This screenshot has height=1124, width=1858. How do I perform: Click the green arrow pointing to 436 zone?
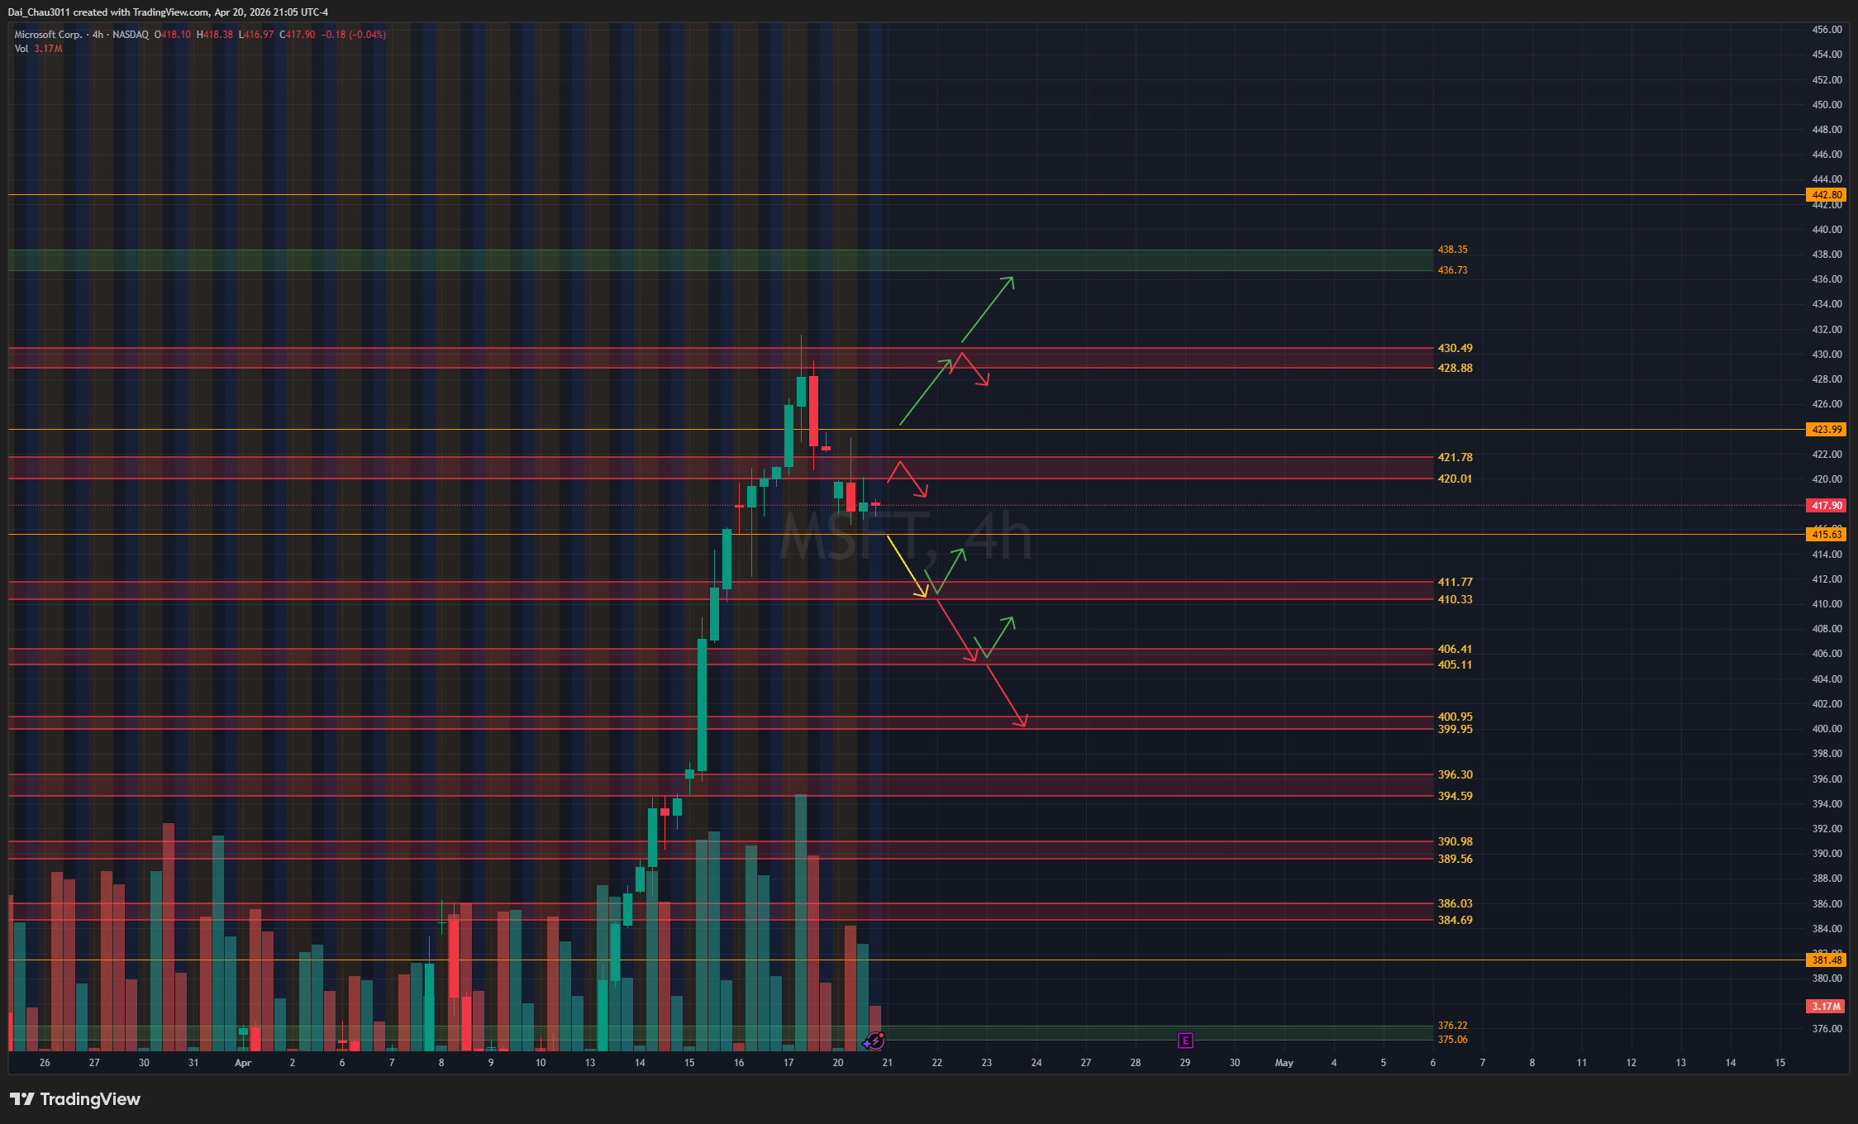(x=988, y=309)
